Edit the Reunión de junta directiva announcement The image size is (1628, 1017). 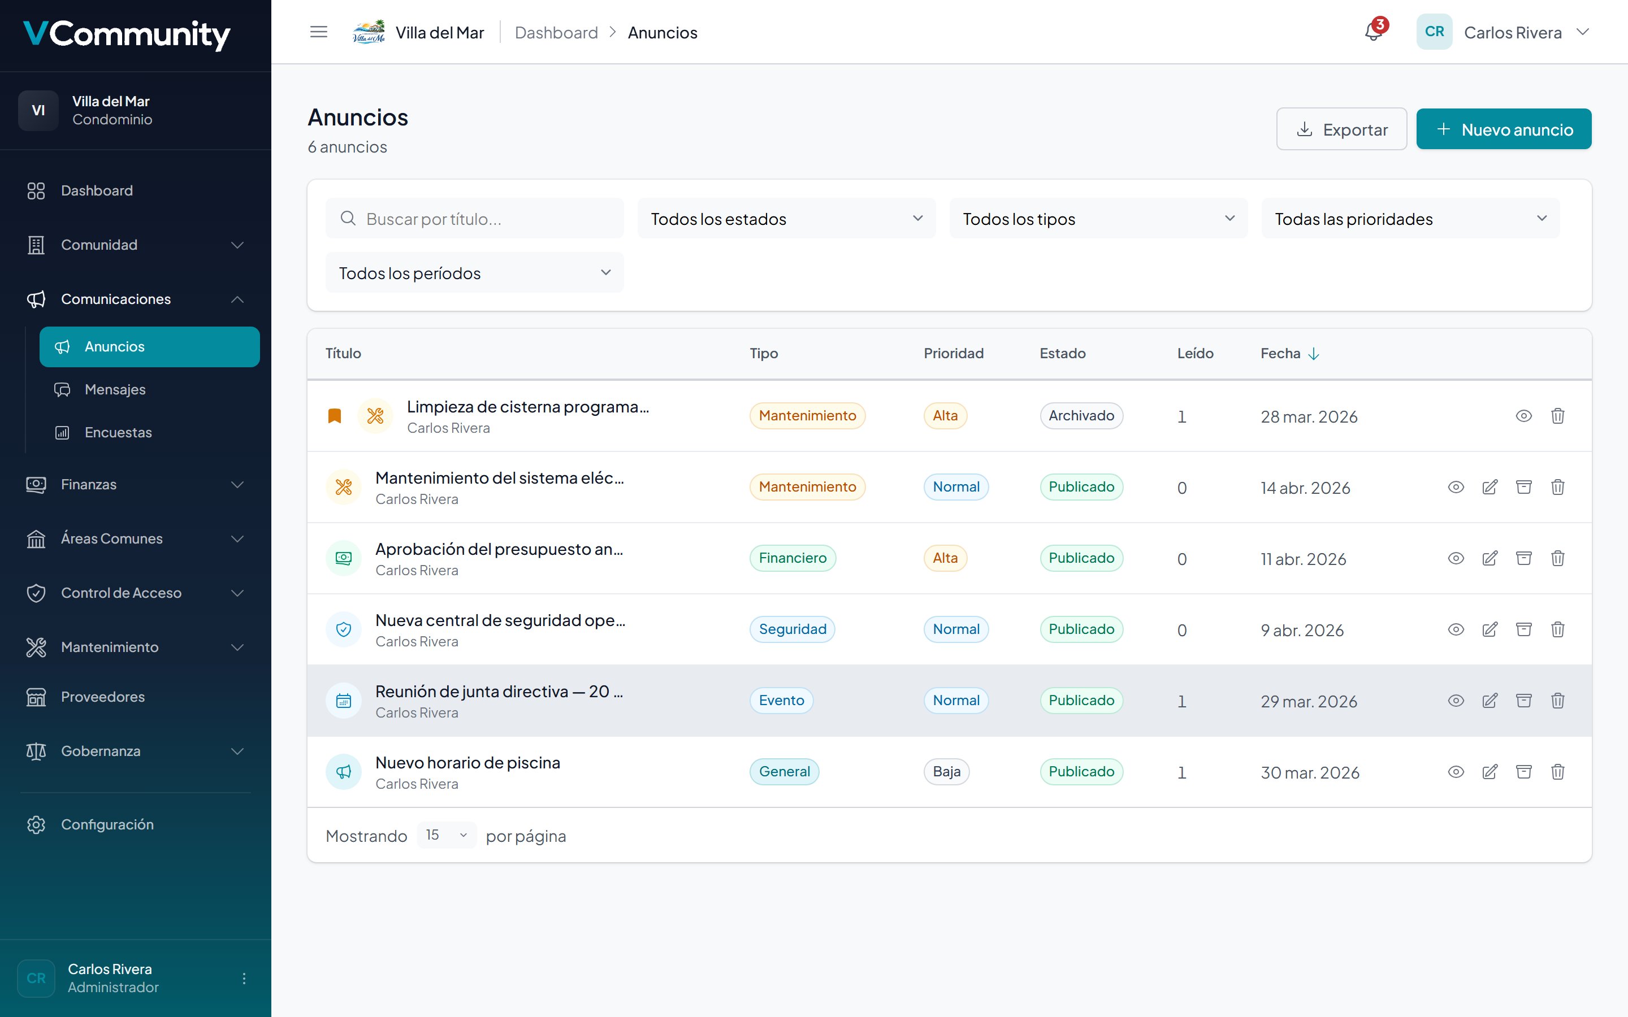coord(1490,701)
